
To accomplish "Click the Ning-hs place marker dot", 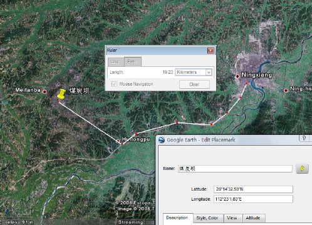I will pyautogui.click(x=286, y=91).
